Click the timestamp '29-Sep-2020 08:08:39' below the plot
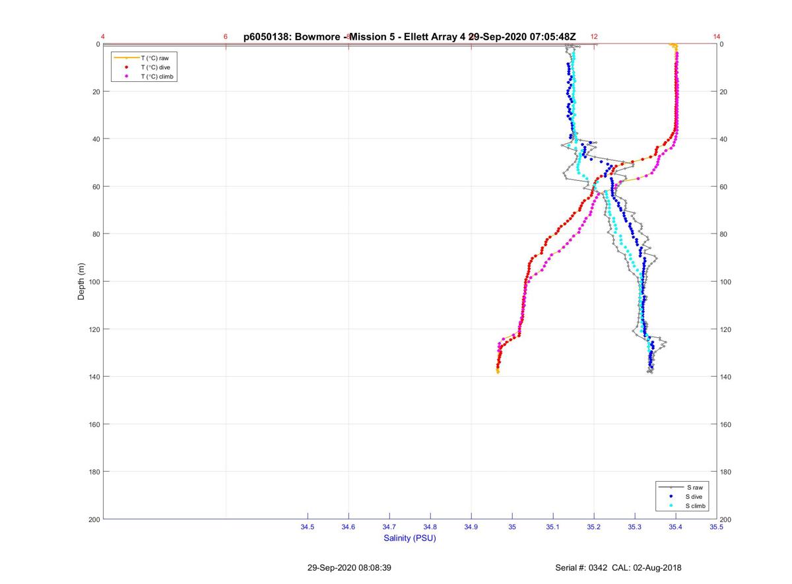Image resolution: width=792 pixels, height=584 pixels. (349, 568)
